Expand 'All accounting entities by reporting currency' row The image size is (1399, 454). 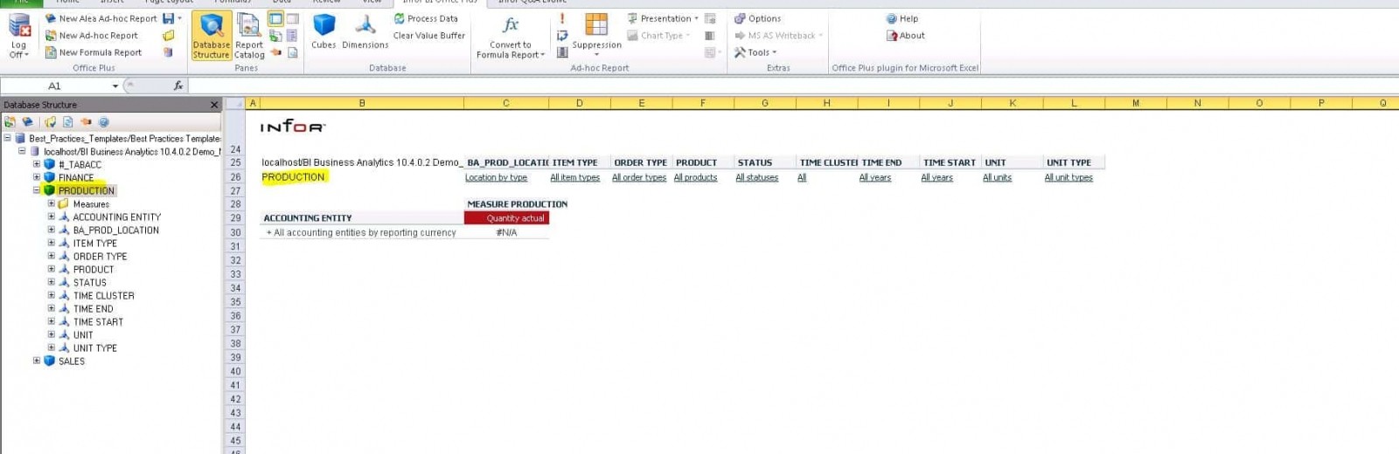[268, 233]
